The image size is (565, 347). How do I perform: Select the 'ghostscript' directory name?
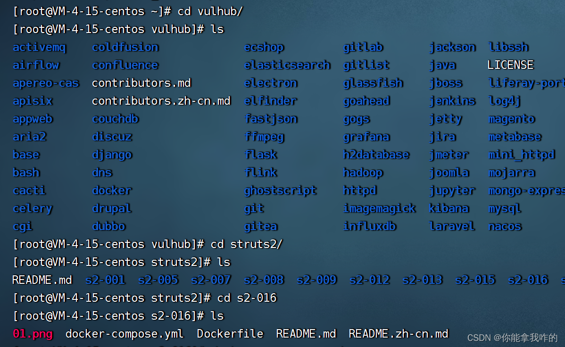click(280, 190)
